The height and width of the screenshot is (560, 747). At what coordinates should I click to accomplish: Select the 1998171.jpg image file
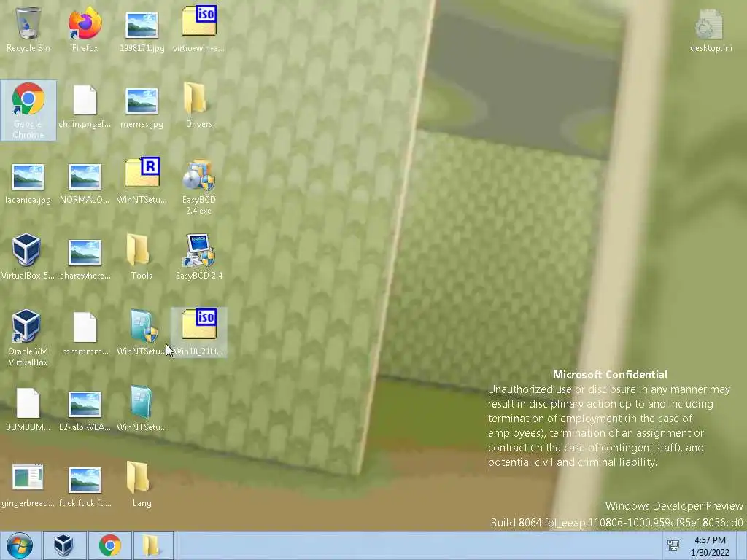(x=142, y=31)
